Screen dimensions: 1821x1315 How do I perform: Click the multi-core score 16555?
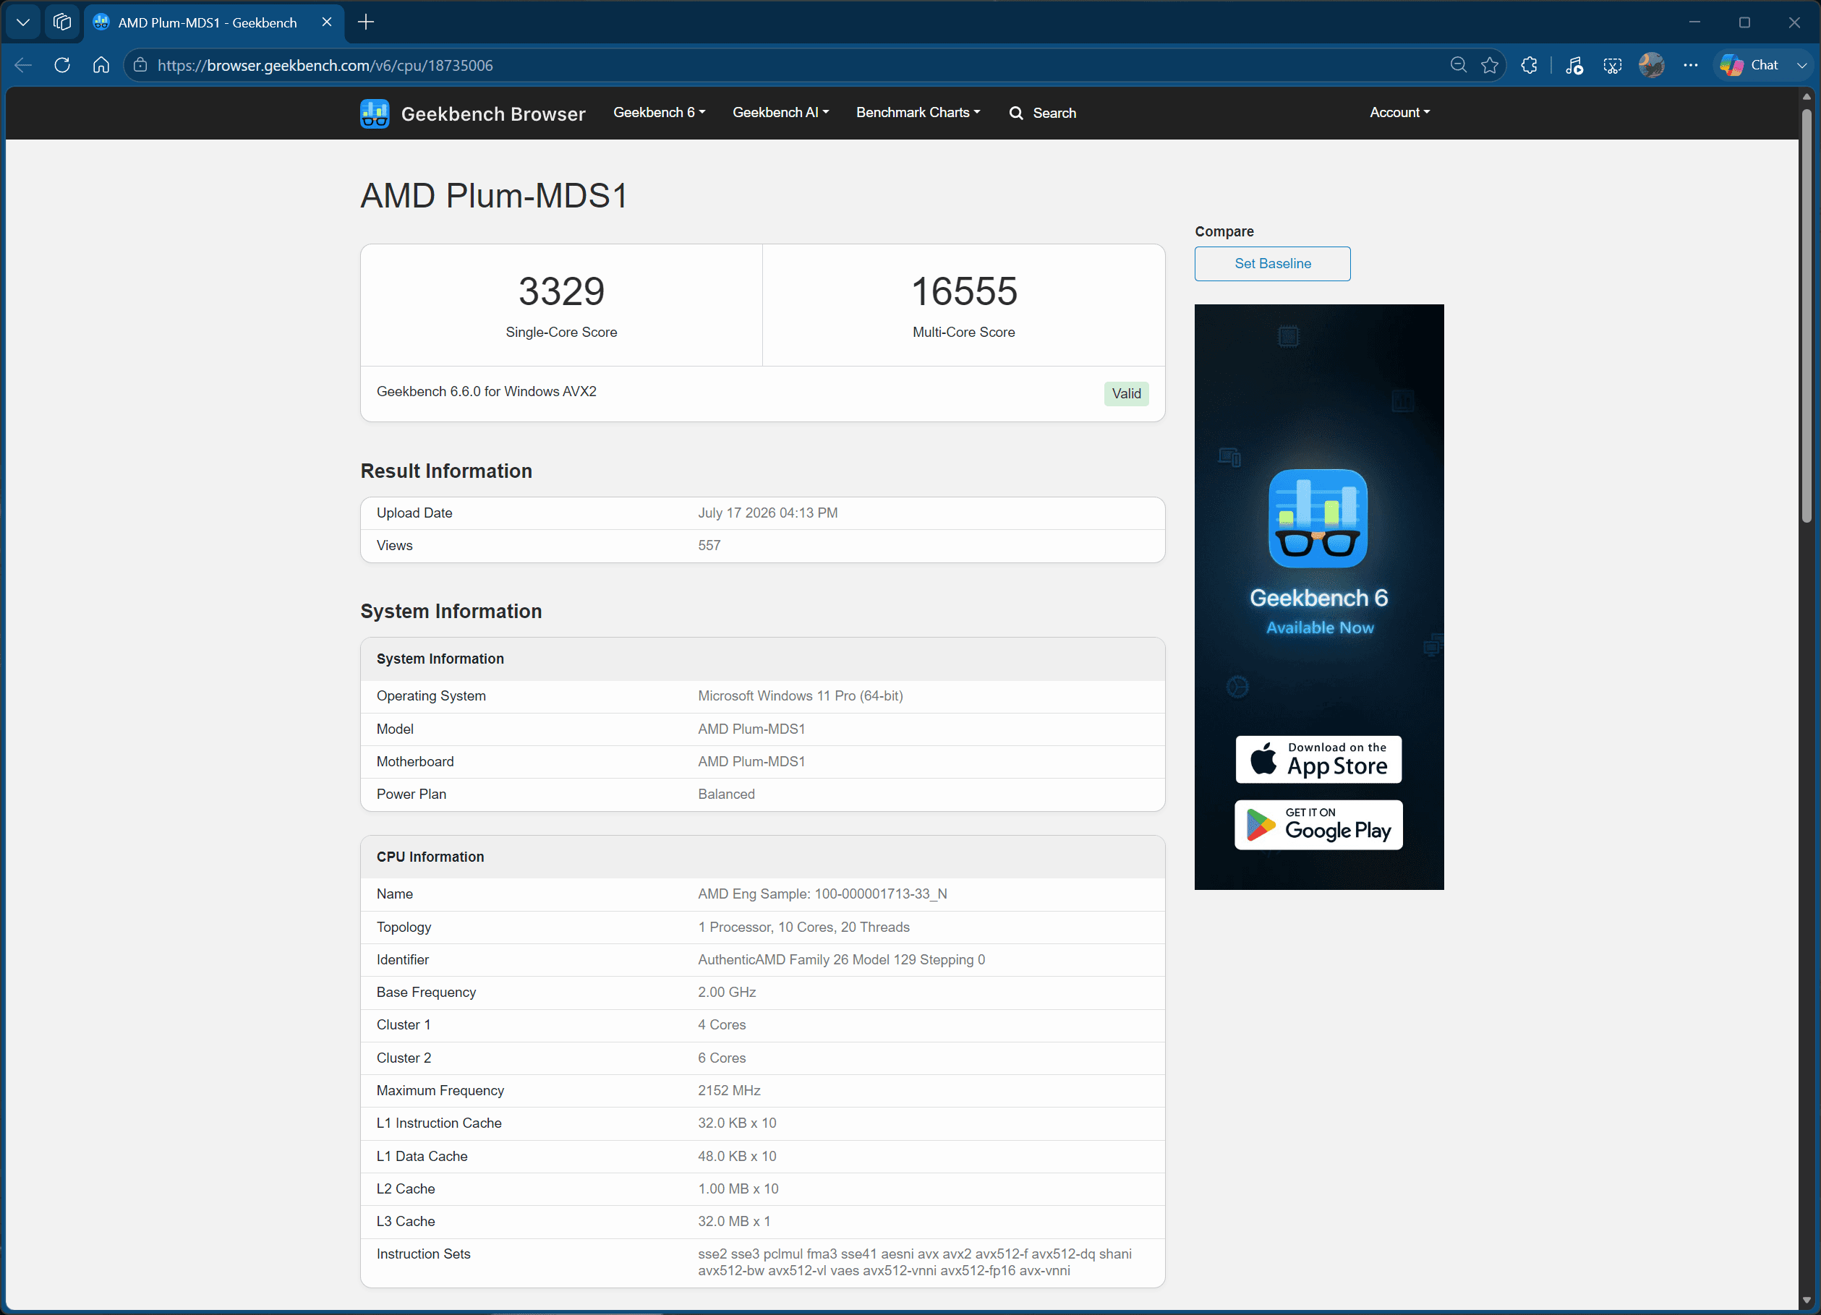963,291
